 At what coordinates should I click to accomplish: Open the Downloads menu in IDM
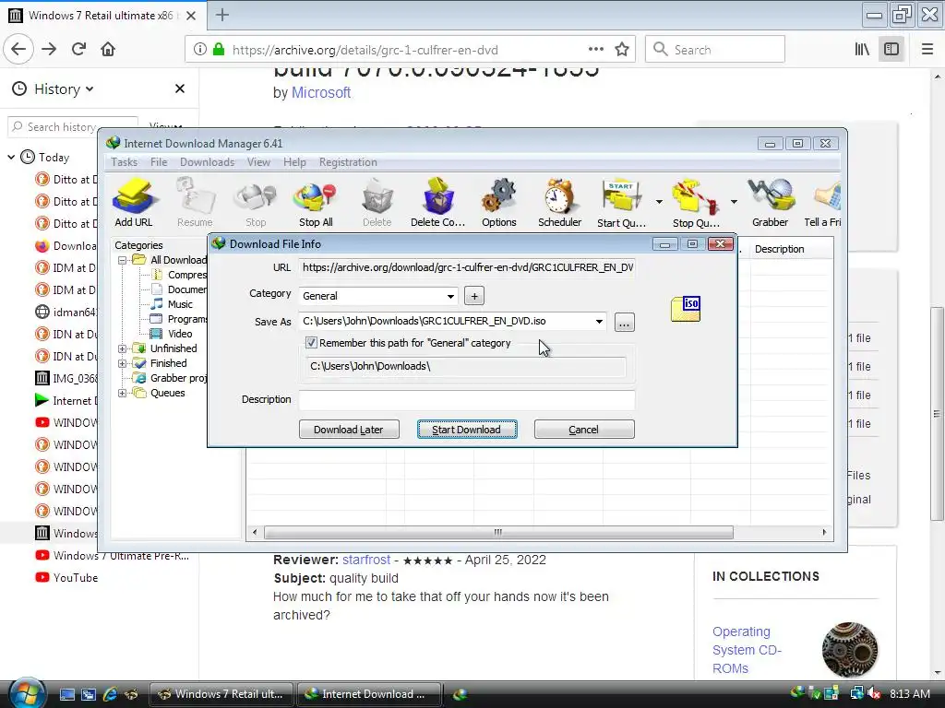point(207,162)
